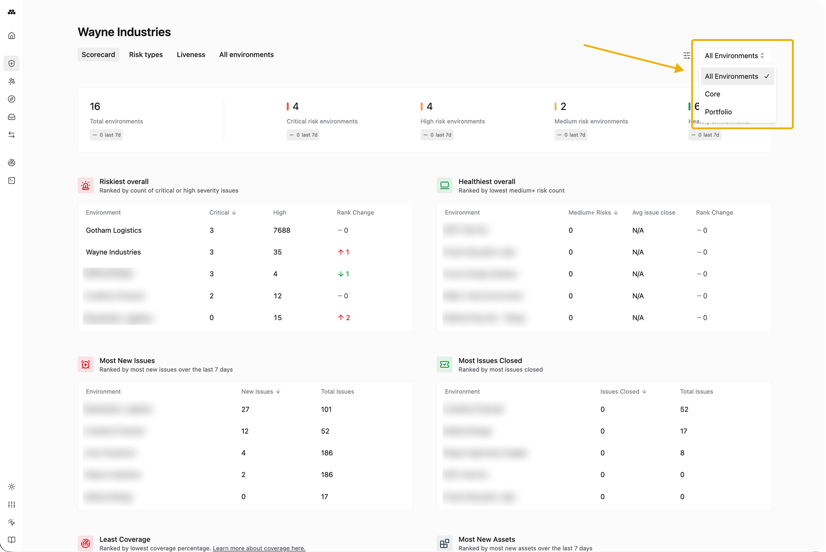Open the Gotham Logistics environment row
The width and height of the screenshot is (826, 552).
tap(245, 230)
